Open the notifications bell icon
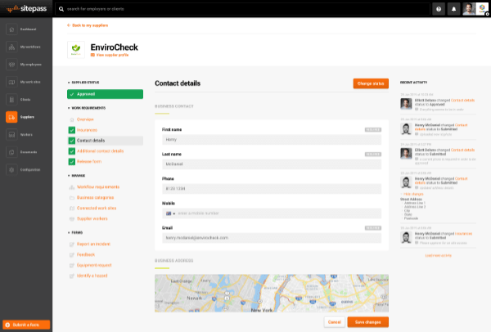 (453, 9)
